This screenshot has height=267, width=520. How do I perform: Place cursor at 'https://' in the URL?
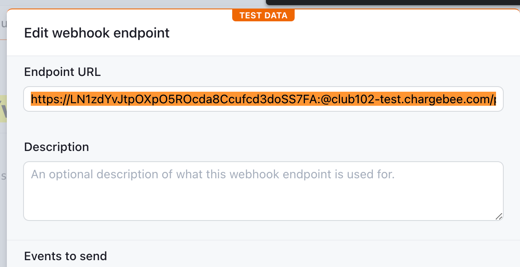click(47, 100)
